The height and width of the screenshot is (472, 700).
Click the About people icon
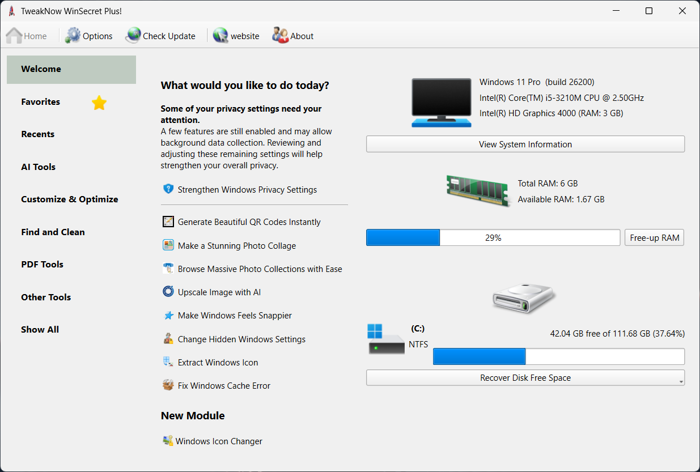click(x=280, y=36)
